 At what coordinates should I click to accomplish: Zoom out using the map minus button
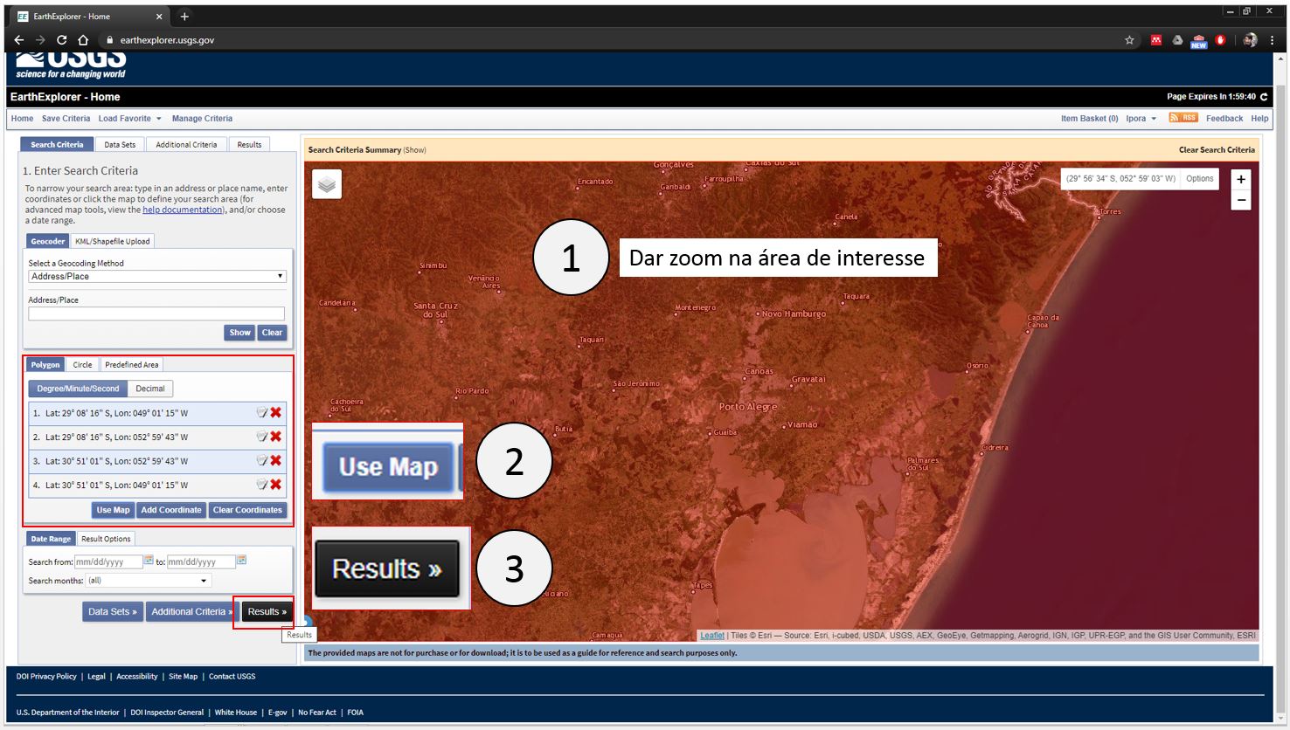1240,200
